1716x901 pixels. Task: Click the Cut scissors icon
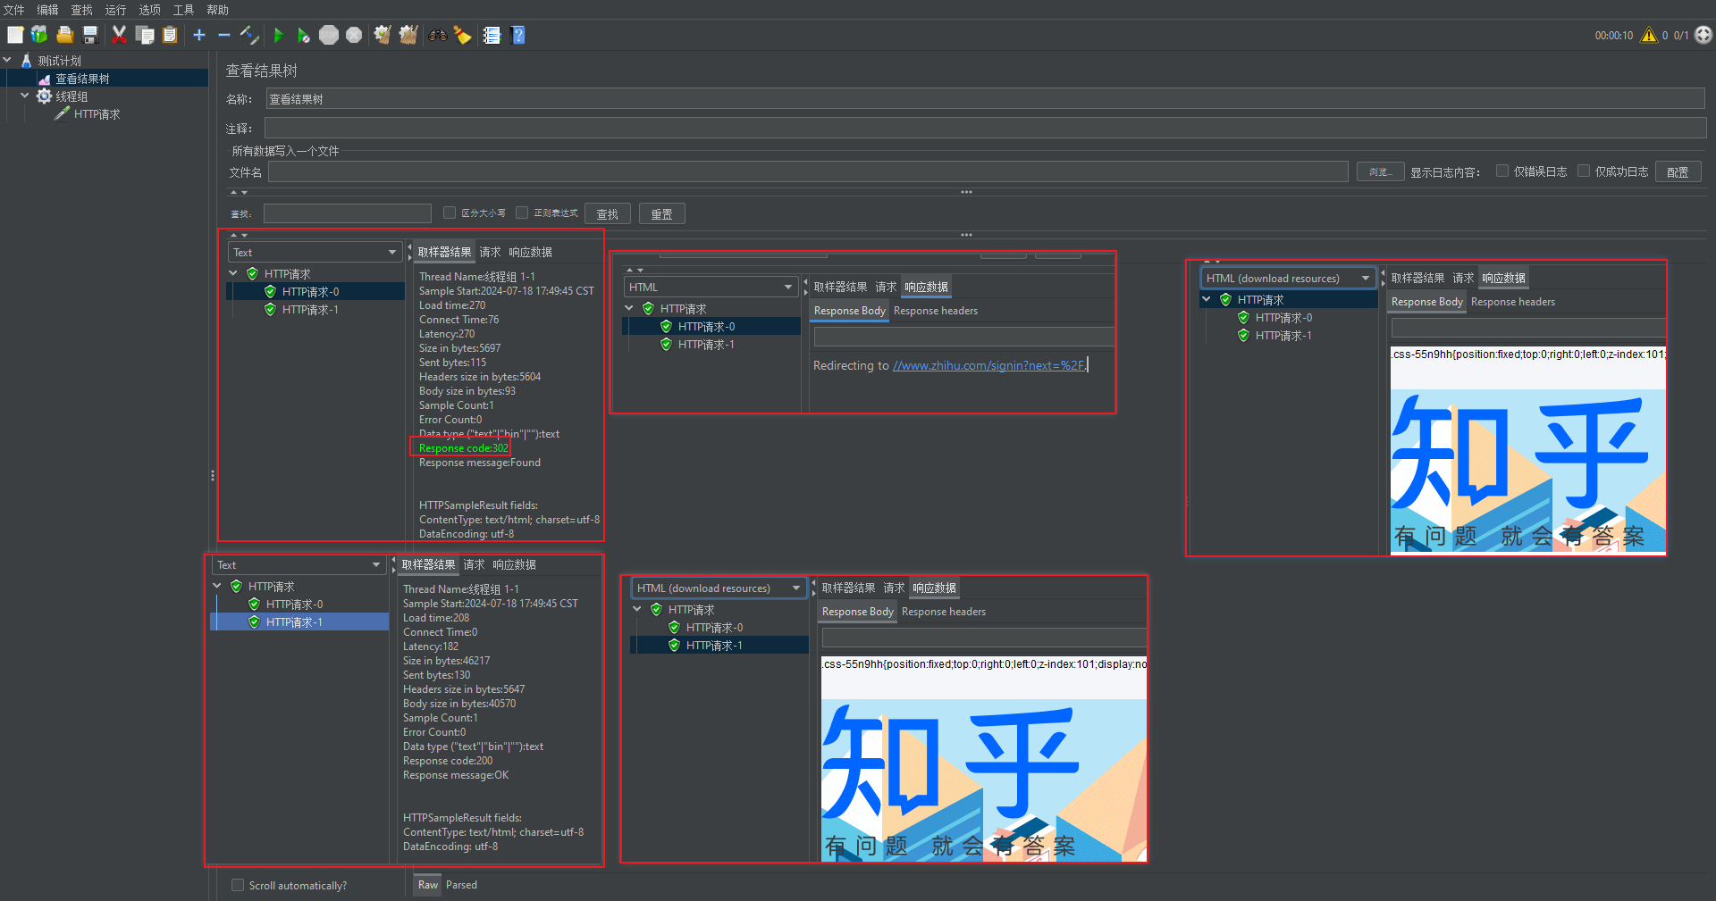[119, 35]
